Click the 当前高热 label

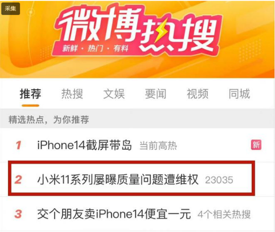(158, 146)
